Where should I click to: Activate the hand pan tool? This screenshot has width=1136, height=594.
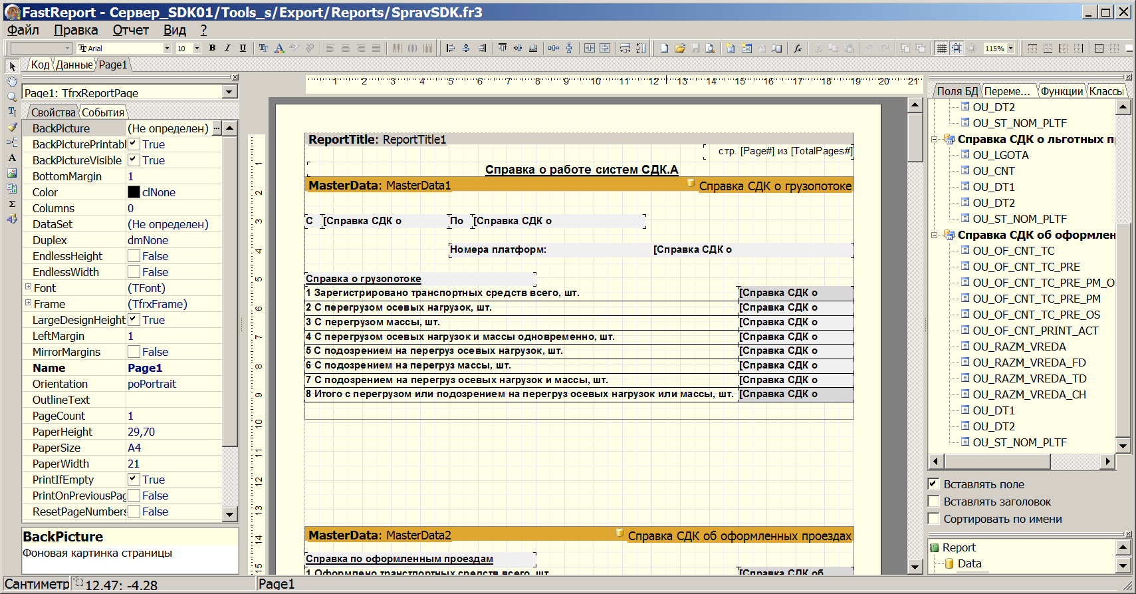(x=12, y=81)
